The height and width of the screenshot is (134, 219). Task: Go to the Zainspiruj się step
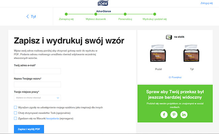coord(66,14)
